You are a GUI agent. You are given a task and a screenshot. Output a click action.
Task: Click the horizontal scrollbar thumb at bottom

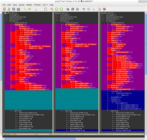(x=40, y=138)
